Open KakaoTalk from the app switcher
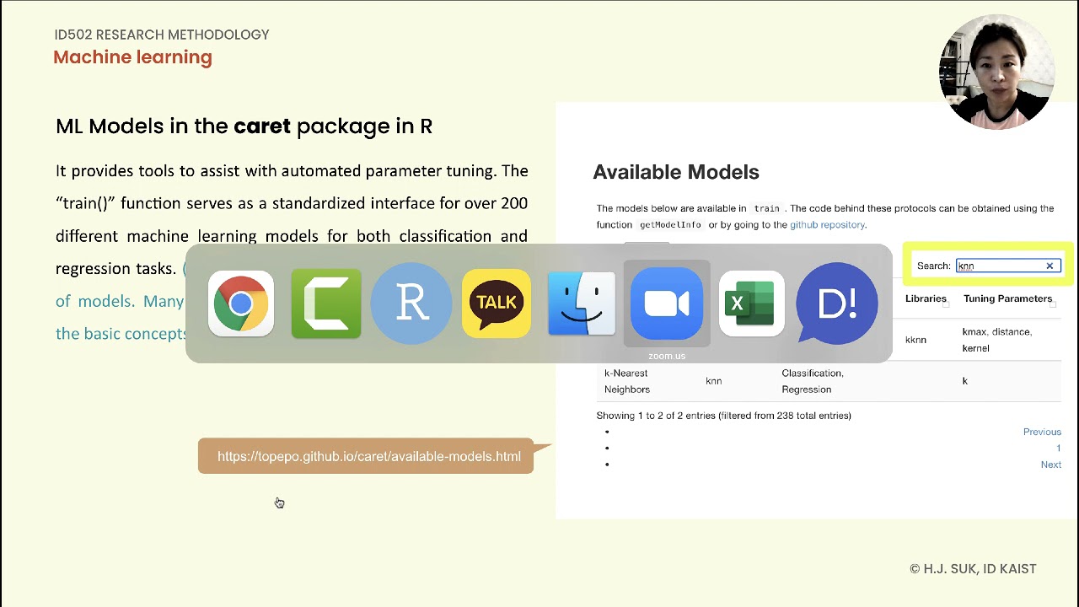Viewport: 1079px width, 607px height. click(x=497, y=303)
